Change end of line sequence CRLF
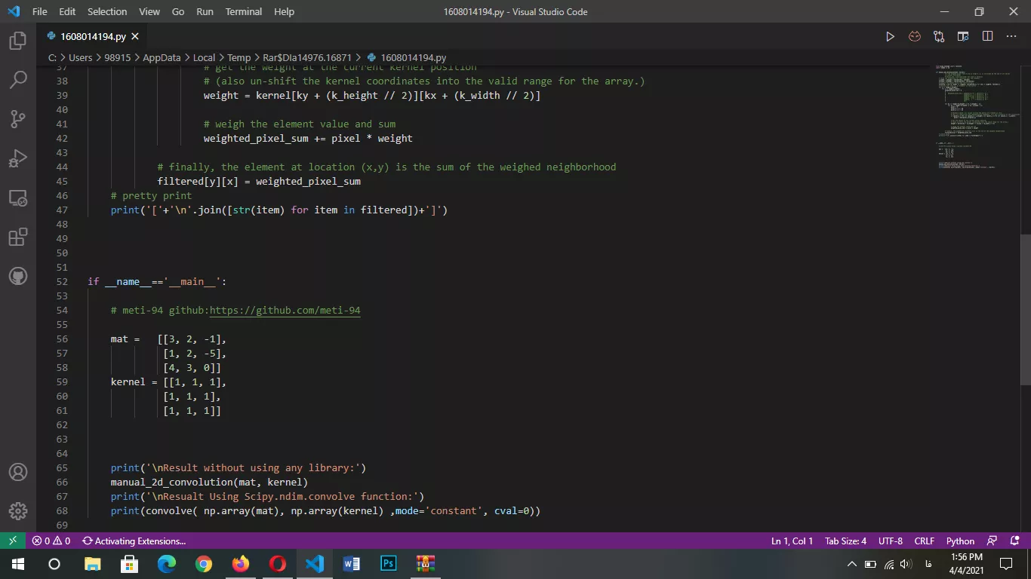1031x579 pixels. coord(924,541)
